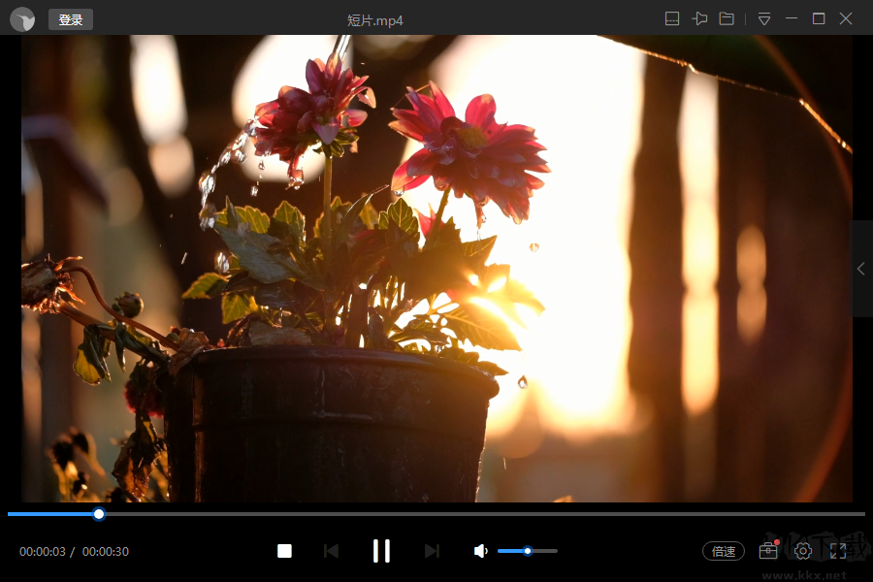Maximize the player window
Image resolution: width=873 pixels, height=582 pixels.
coord(819,19)
